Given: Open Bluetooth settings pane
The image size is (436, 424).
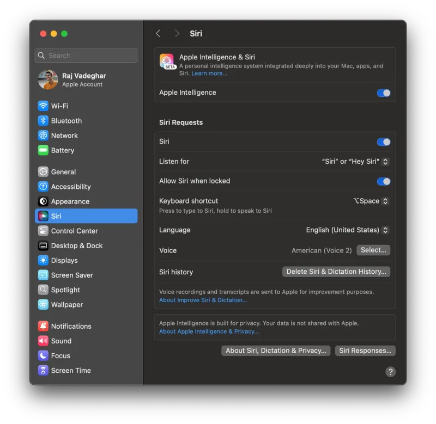Looking at the screenshot, I should point(86,120).
